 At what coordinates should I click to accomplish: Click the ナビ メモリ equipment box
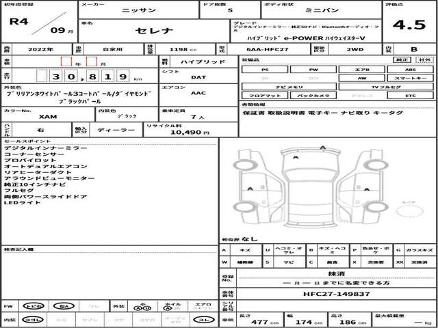tap(289, 87)
